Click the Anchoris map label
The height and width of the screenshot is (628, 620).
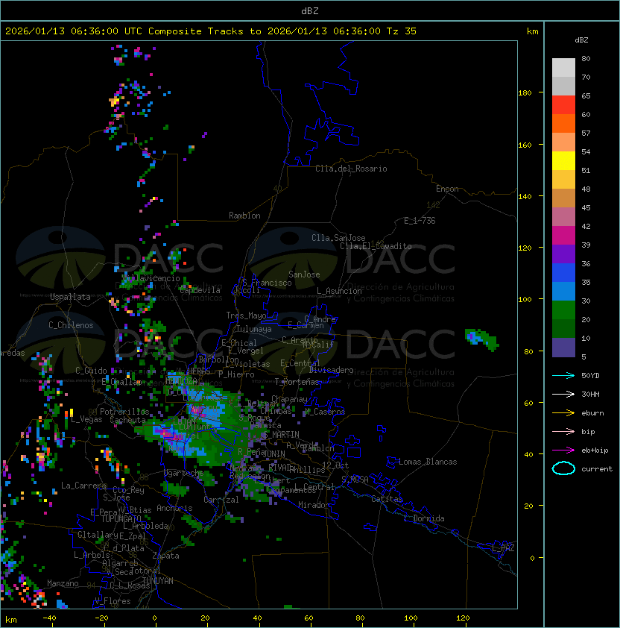(174, 508)
